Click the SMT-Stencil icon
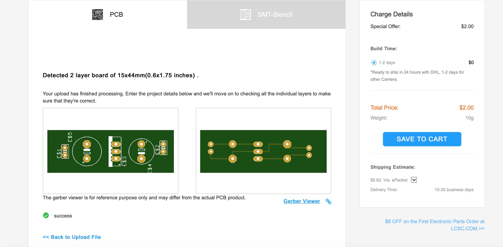Image resolution: width=503 pixels, height=247 pixels. pyautogui.click(x=245, y=15)
